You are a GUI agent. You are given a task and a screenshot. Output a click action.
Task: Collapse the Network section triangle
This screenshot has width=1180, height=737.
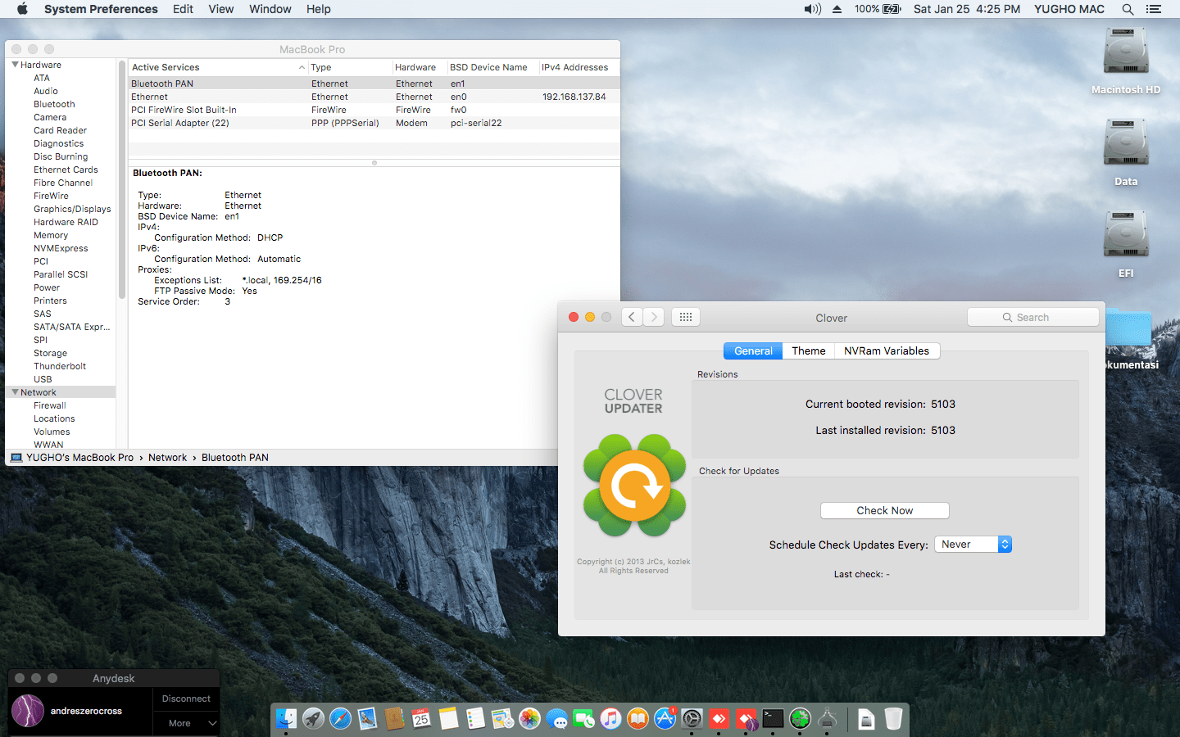[15, 392]
